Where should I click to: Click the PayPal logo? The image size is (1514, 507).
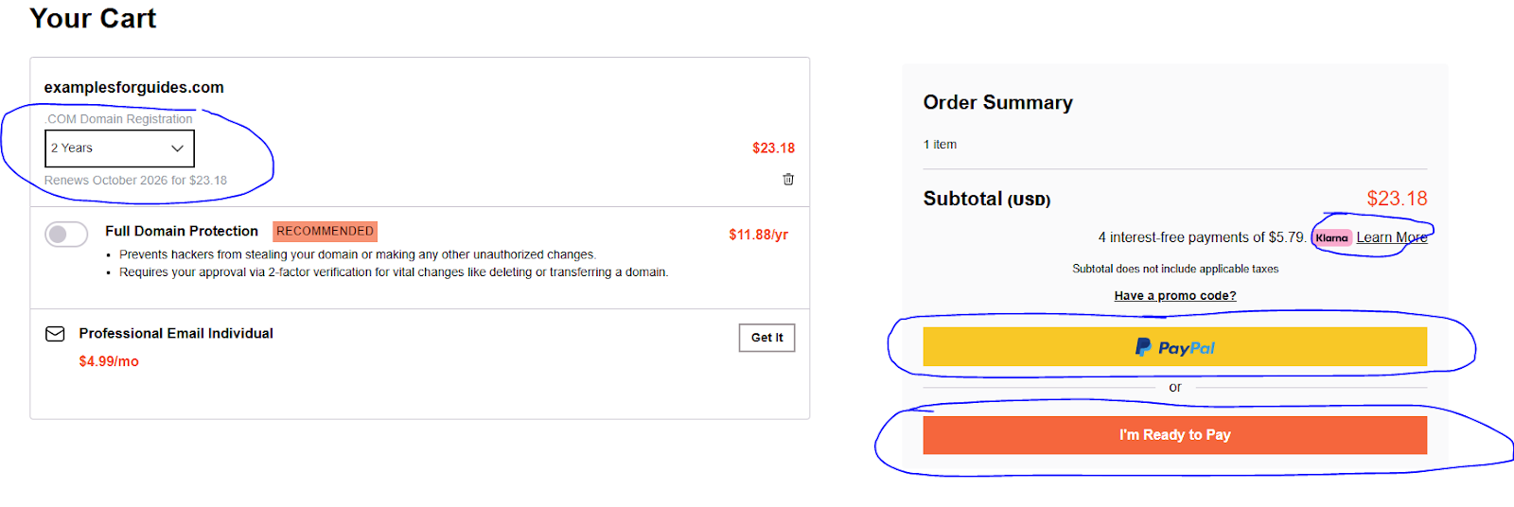coord(1174,348)
